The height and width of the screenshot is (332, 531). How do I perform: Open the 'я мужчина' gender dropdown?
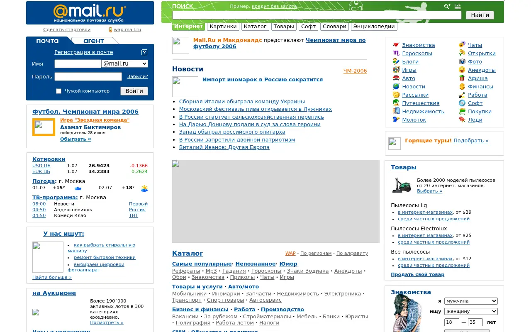coord(471,301)
